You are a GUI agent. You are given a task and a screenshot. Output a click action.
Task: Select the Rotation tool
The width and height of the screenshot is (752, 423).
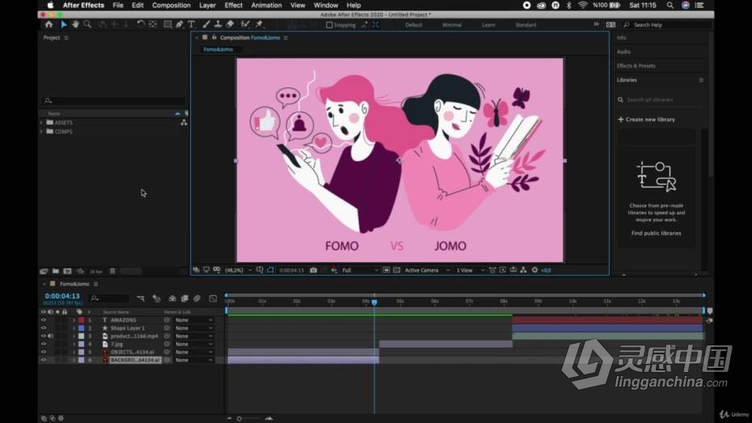pos(141,24)
